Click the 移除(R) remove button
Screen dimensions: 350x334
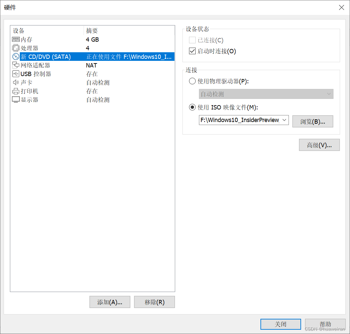(x=154, y=302)
